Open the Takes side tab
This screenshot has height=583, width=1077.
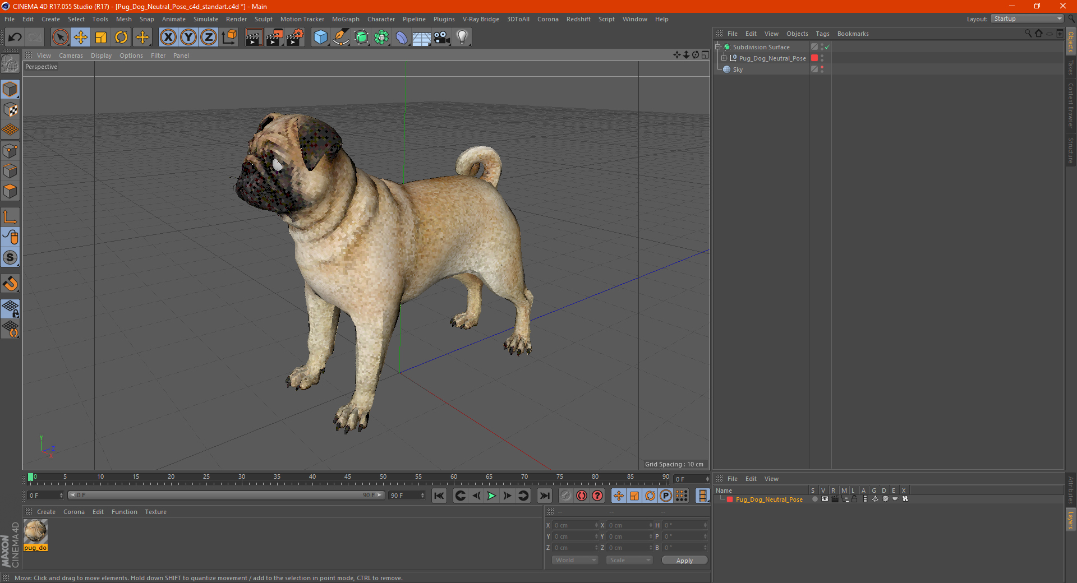click(x=1071, y=68)
